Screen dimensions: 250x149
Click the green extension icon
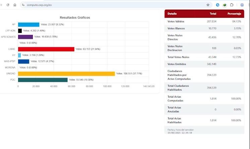click(225, 5)
